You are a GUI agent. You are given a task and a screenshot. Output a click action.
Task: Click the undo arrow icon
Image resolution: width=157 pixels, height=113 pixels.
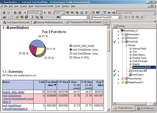click(48, 17)
